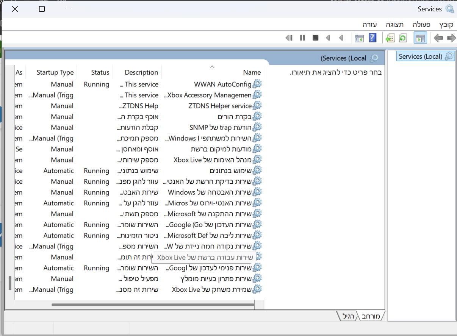Click the קבלת הודעות description cell
Image resolution: width=457 pixels, height=336 pixels.
(138, 127)
